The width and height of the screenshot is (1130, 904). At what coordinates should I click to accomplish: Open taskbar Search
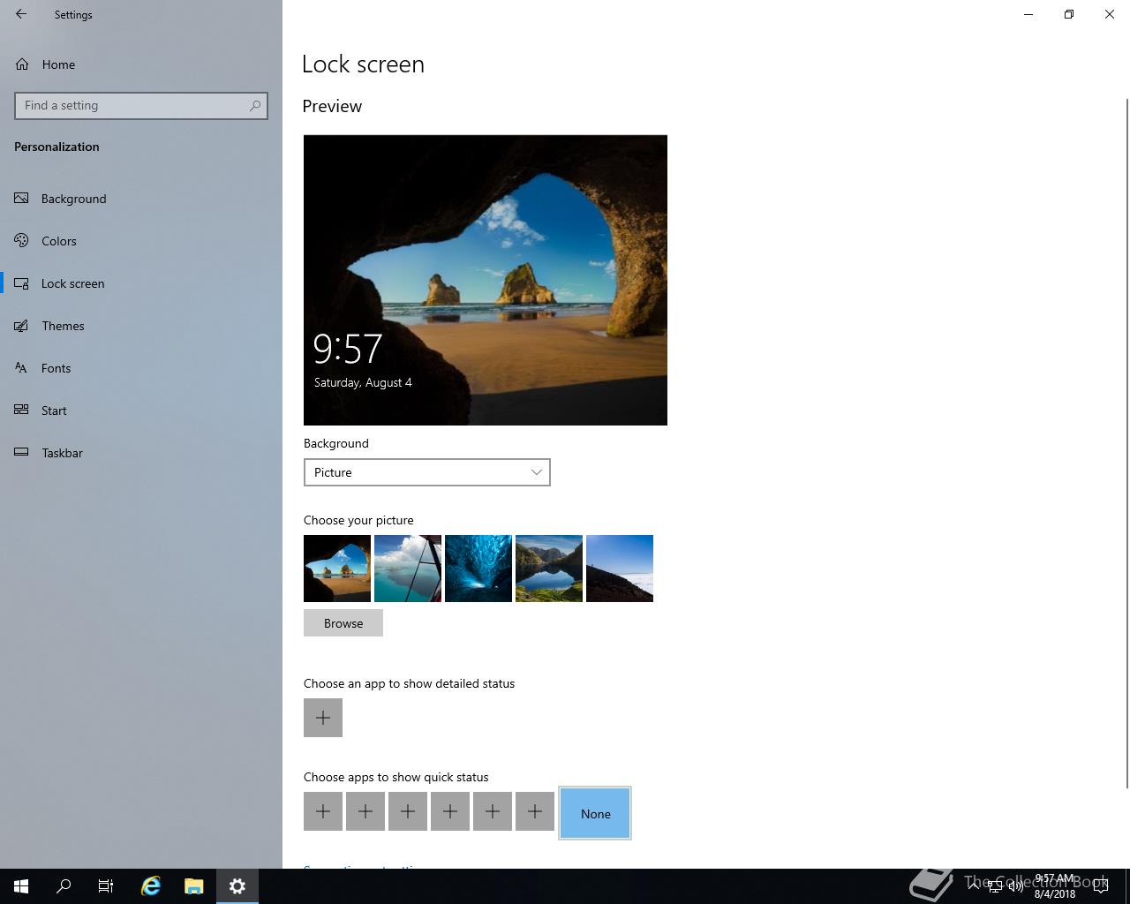(x=64, y=886)
